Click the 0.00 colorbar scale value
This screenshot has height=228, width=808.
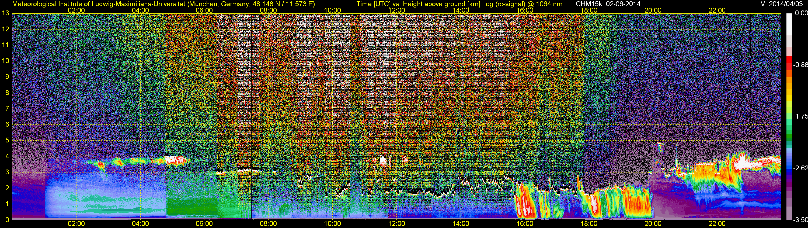[x=802, y=13]
